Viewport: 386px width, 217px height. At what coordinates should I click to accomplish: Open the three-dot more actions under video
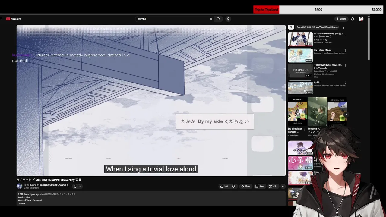pyautogui.click(x=283, y=186)
